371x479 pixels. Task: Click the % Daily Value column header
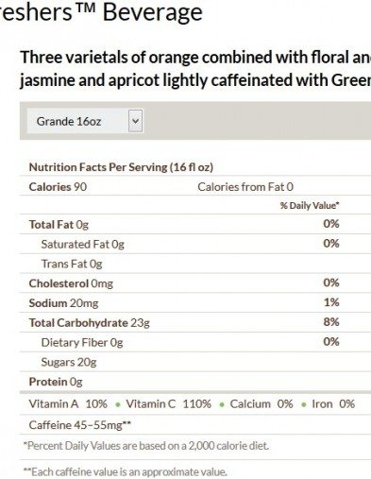click(x=310, y=206)
